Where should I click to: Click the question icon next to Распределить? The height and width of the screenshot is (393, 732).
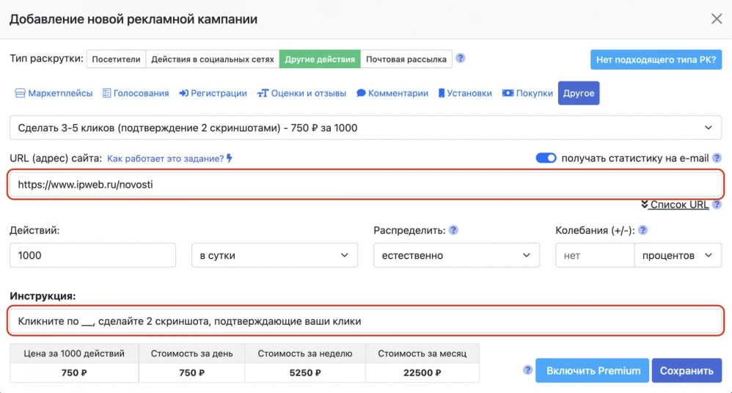(453, 230)
